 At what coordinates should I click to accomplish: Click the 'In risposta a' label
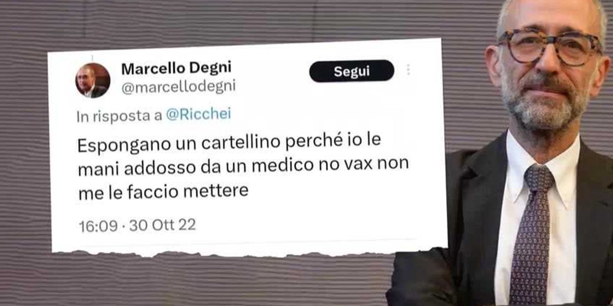(120, 116)
